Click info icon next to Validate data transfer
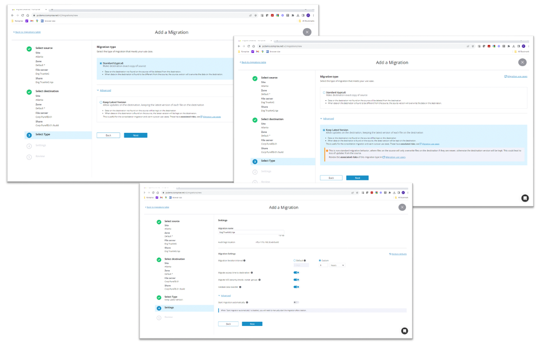Image resolution: width=539 pixels, height=342 pixels. [x=240, y=286]
